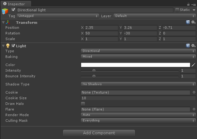The width and height of the screenshot is (197, 139).
Task: Click the Add Component button
Action: [99, 133]
